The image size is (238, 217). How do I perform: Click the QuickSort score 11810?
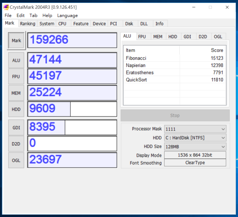(217, 80)
